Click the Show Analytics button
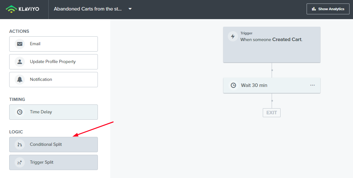This screenshot has height=178, width=353. pyautogui.click(x=328, y=9)
